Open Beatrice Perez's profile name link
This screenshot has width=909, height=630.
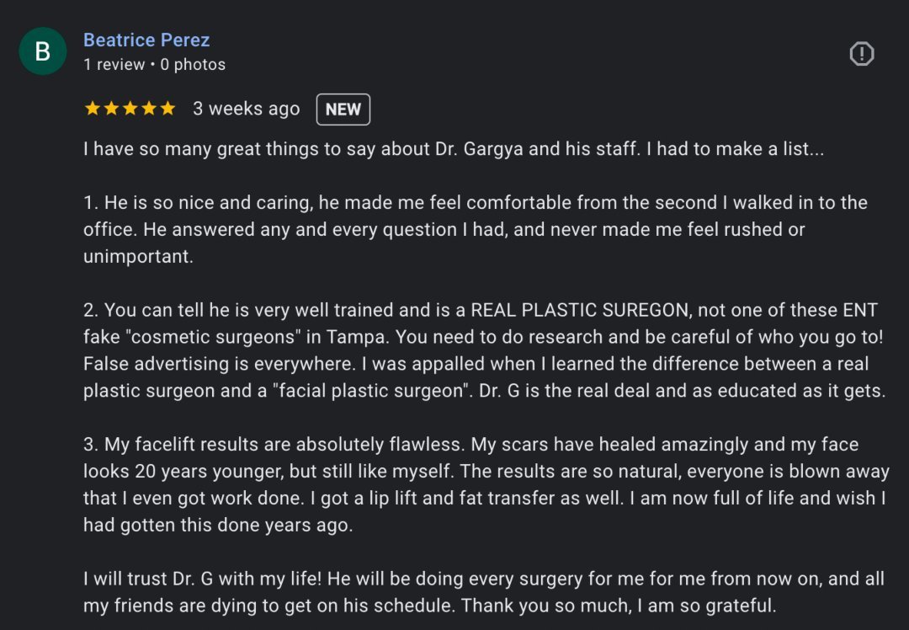click(146, 40)
